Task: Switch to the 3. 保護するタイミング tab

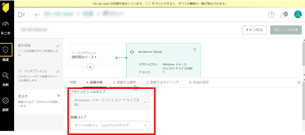Action: tap(162, 82)
